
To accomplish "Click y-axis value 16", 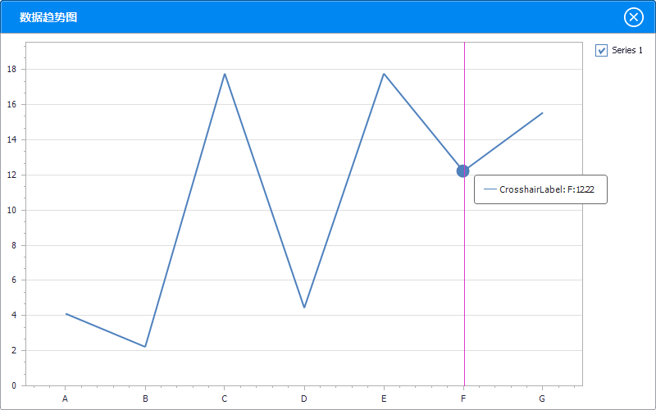I will (x=11, y=105).
